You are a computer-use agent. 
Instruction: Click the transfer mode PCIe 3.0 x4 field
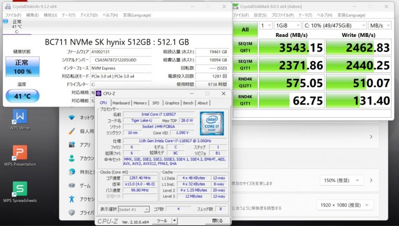click(120, 76)
